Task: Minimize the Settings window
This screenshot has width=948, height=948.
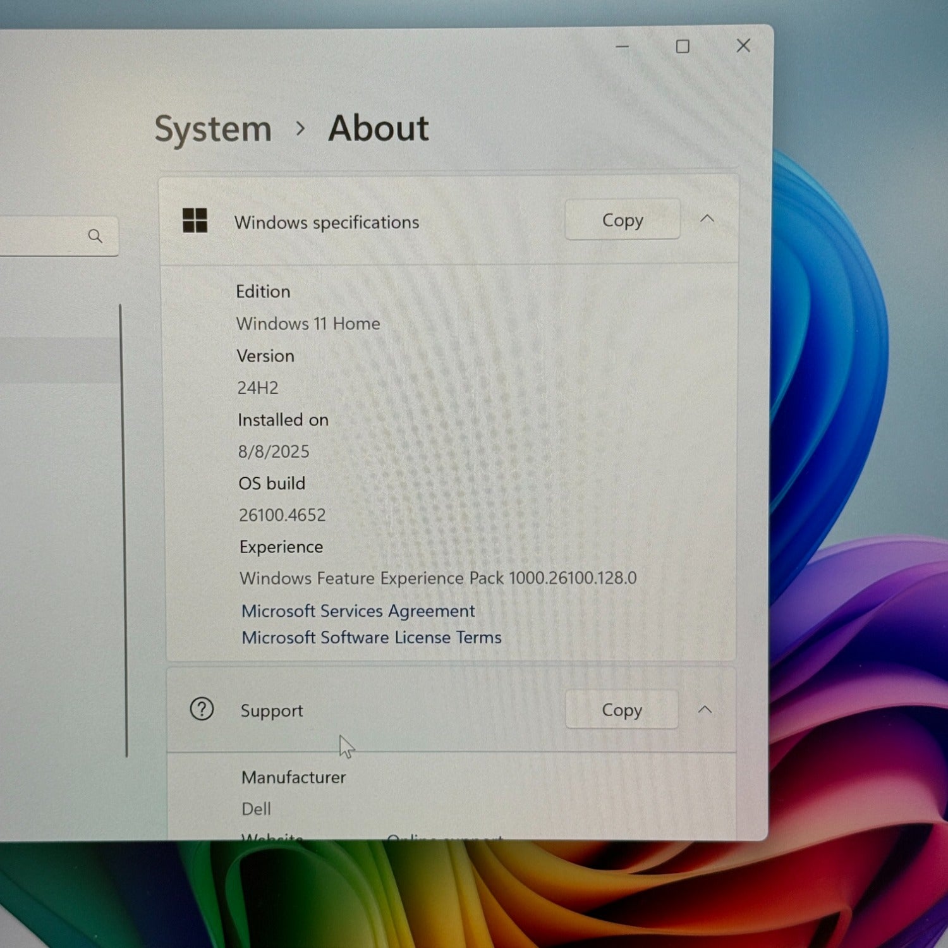Action: (623, 46)
